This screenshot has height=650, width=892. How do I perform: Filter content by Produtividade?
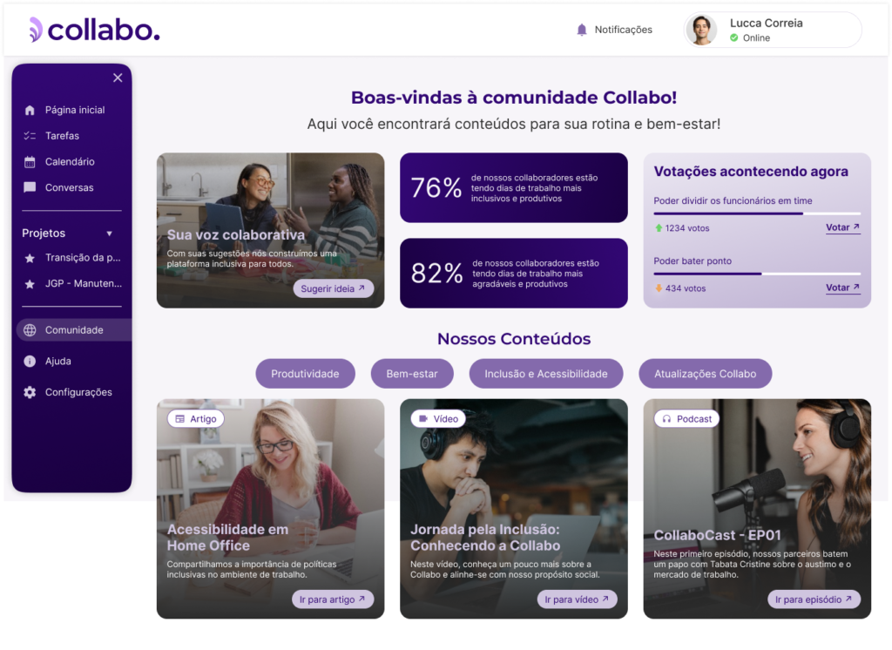[x=305, y=374]
